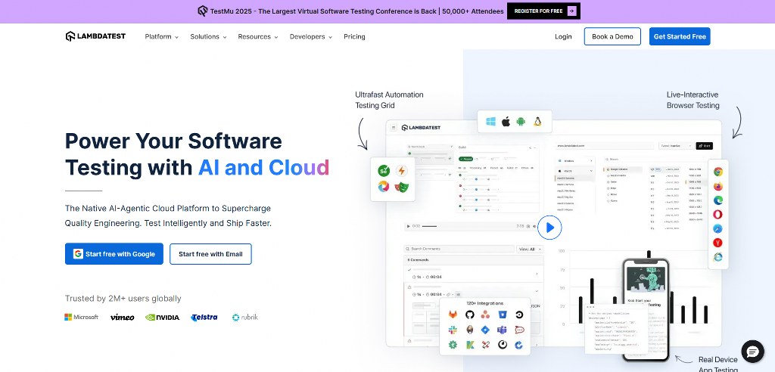Click the Firefox browser icon
This screenshot has width=775, height=372.
717,186
